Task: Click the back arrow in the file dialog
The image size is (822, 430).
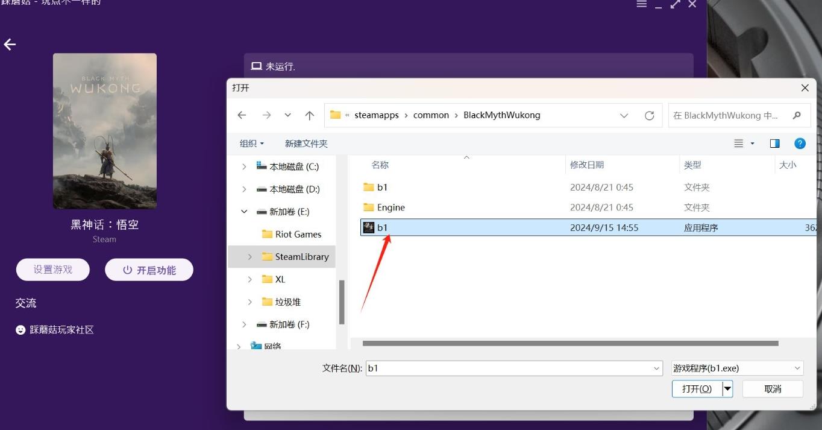Action: pyautogui.click(x=242, y=115)
